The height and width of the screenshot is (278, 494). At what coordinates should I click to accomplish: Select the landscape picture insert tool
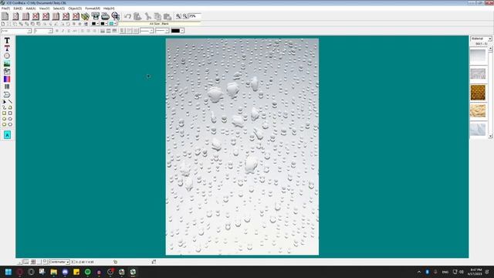pos(7,63)
